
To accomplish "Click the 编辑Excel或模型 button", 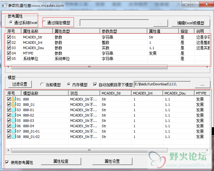I will click(191, 23).
